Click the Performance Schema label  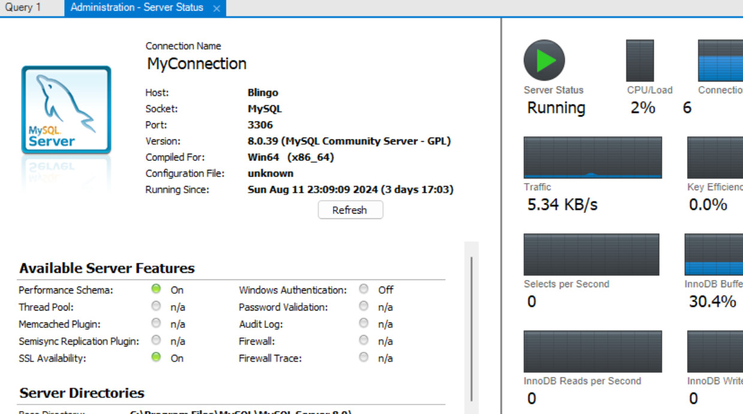click(65, 290)
